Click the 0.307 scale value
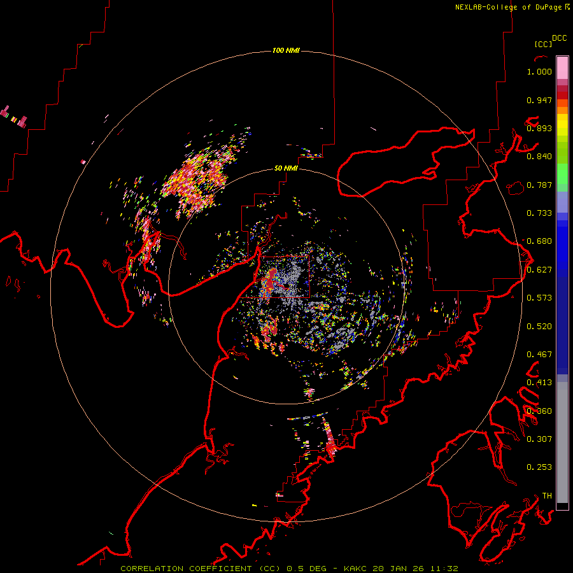573x573 pixels. pos(539,439)
